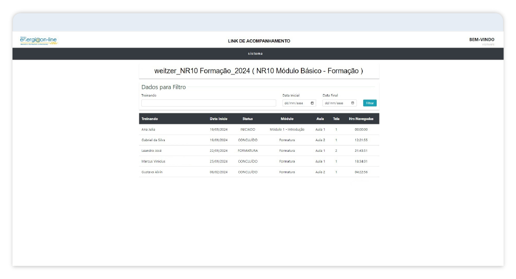Click the Filtrar button

[369, 103]
